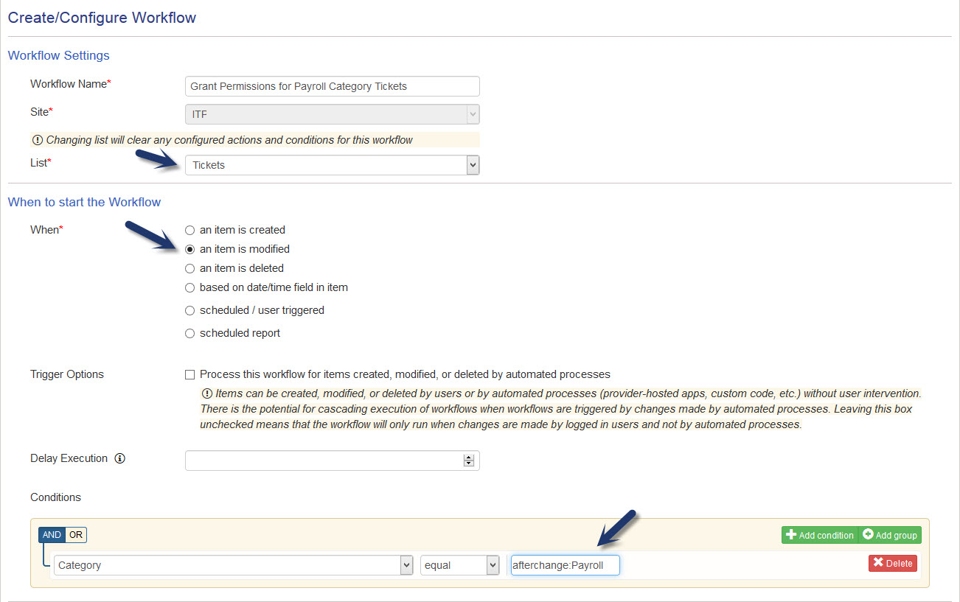Open the Category field dropdown
Screen dimensions: 960x602
(x=233, y=565)
